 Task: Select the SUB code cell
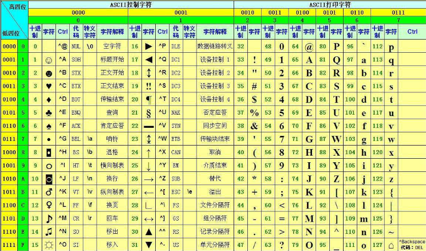coord(176,178)
